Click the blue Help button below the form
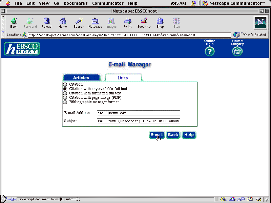 [x=189, y=135]
